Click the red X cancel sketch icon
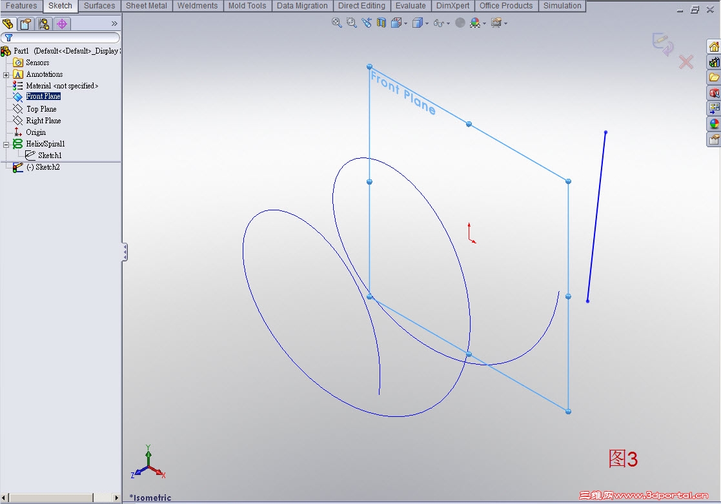Screen dimensions: 721x504 click(x=686, y=62)
